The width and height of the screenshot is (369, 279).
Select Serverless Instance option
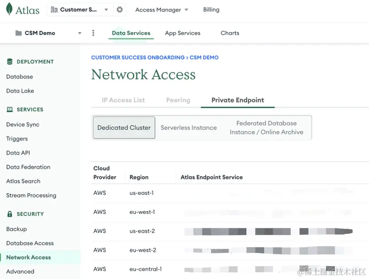pyautogui.click(x=188, y=128)
